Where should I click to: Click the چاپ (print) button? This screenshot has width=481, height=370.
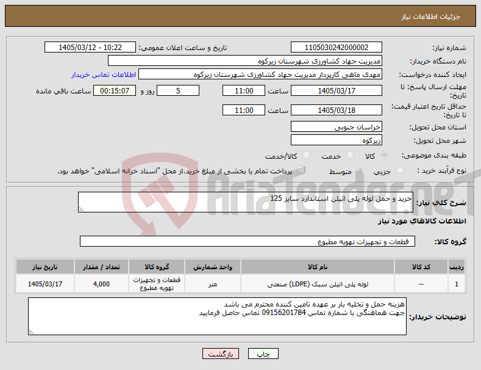point(263,354)
